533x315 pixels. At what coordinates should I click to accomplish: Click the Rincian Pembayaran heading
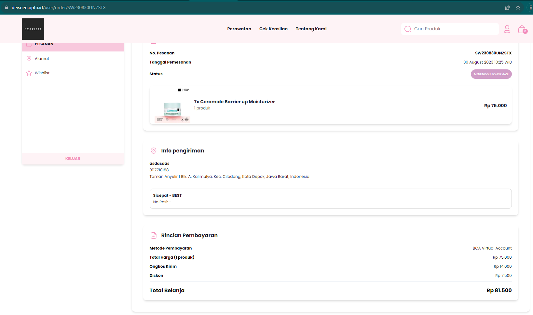[x=189, y=236]
